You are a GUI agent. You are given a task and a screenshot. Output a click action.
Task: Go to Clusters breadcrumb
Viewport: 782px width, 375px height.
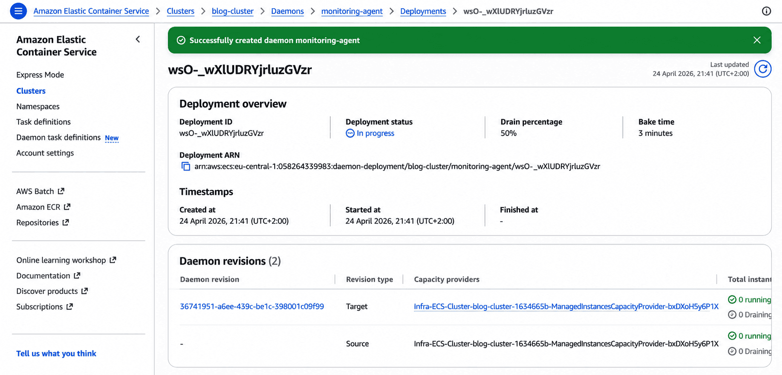180,11
